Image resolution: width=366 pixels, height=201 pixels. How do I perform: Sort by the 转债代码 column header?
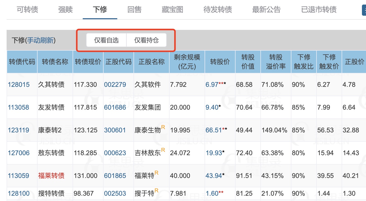[22, 62]
